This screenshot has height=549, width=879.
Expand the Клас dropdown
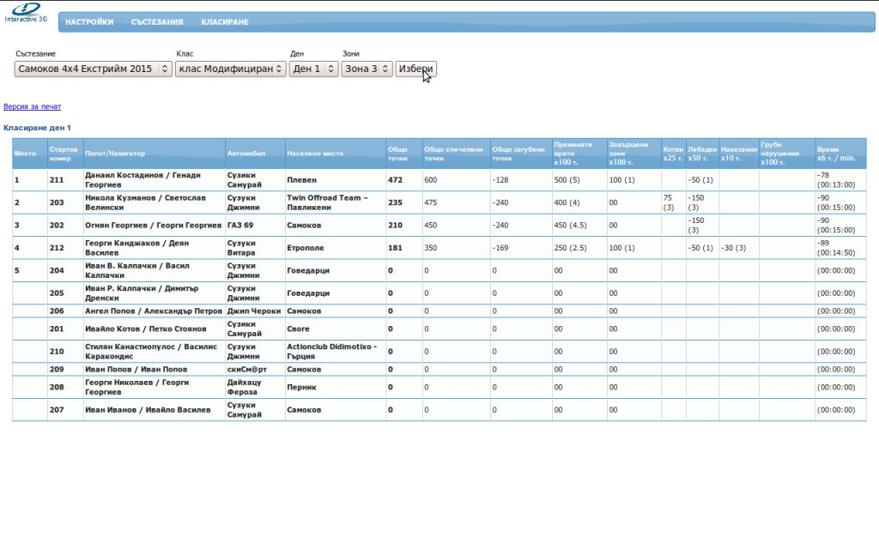point(230,69)
